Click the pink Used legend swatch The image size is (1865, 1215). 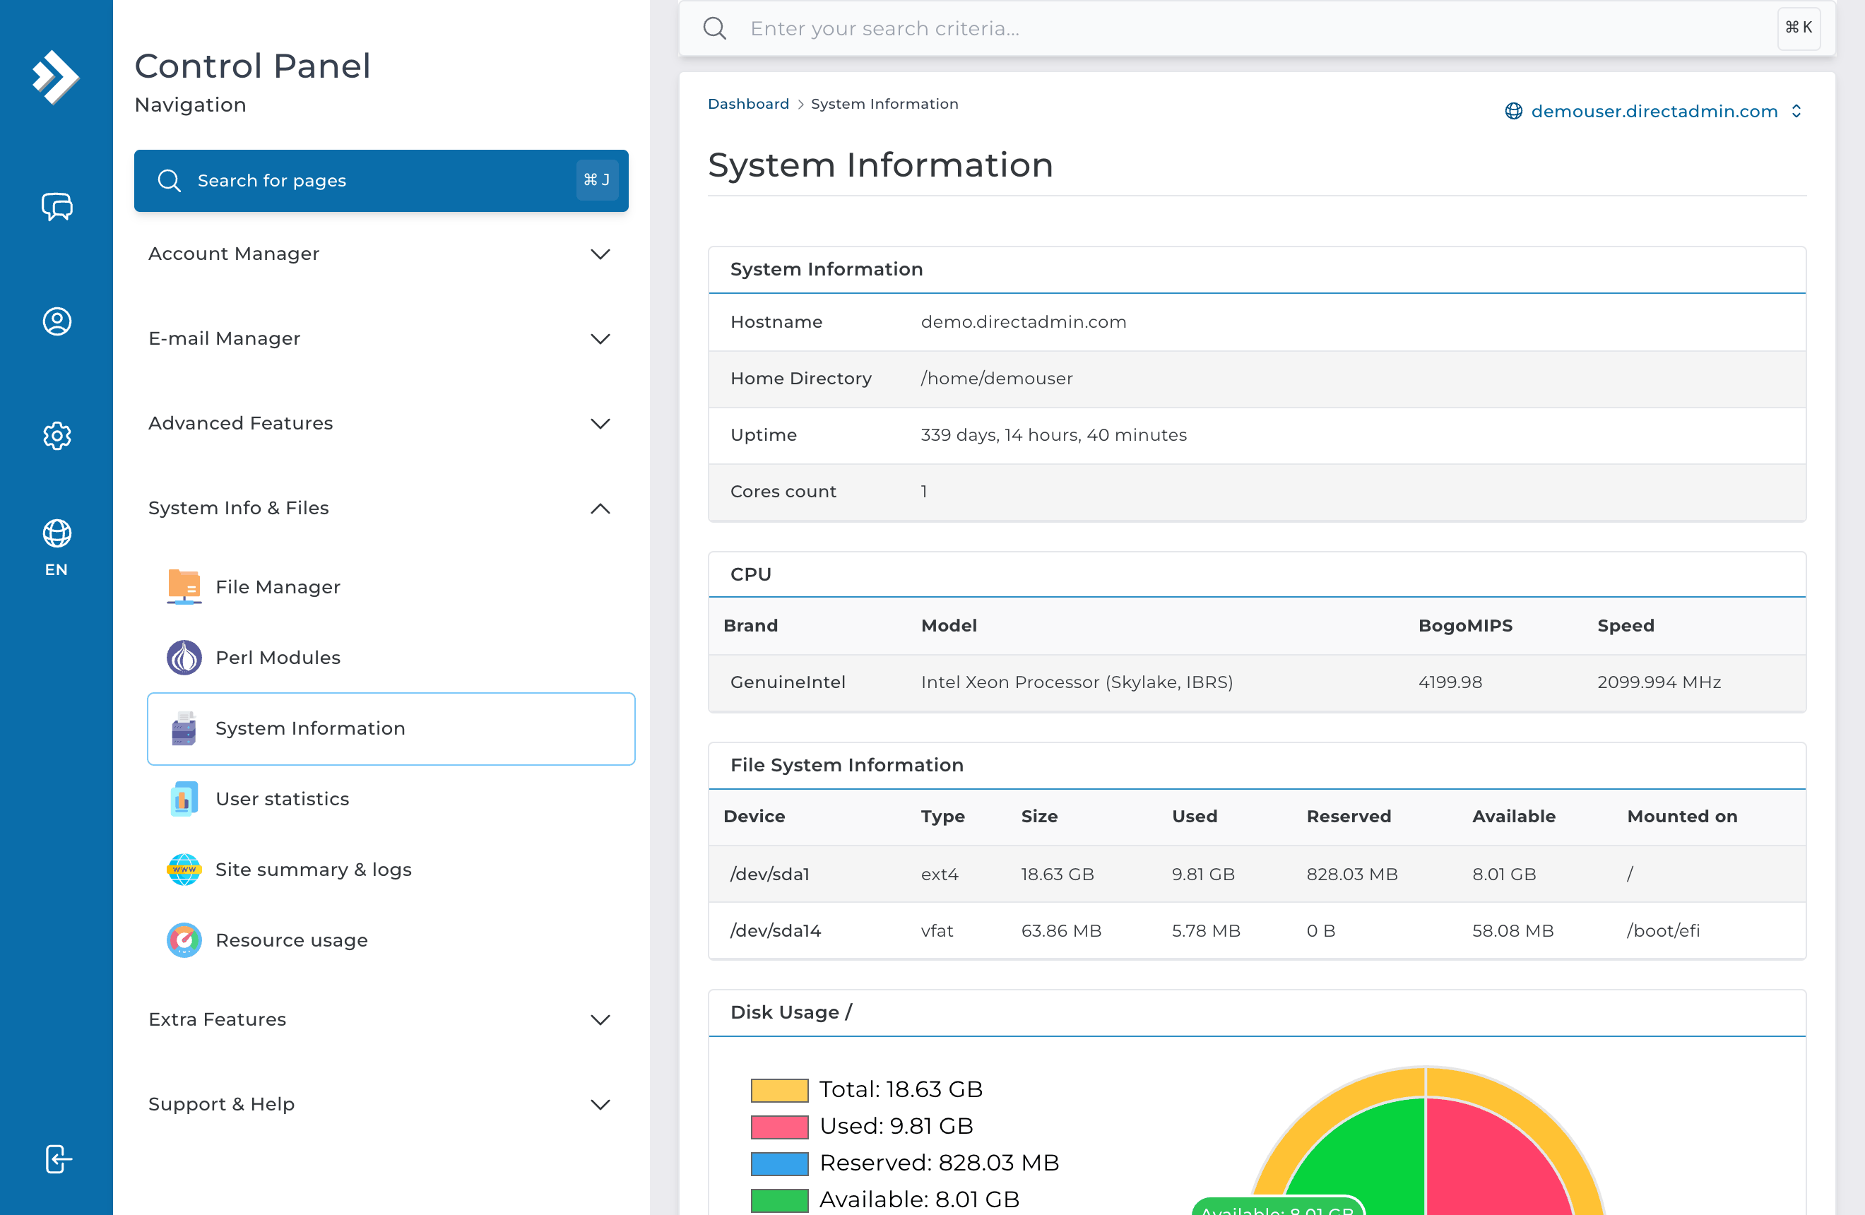(x=779, y=1127)
